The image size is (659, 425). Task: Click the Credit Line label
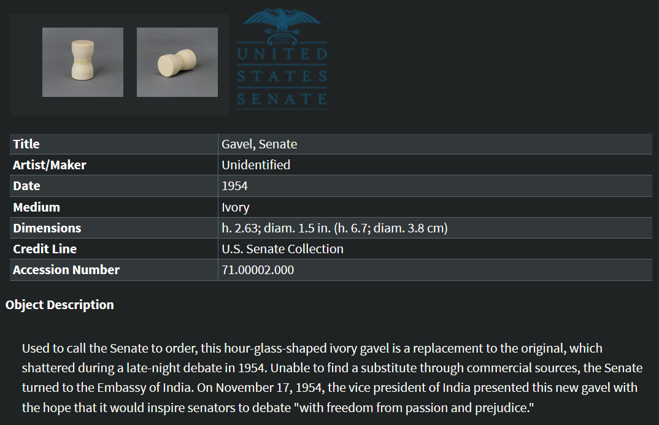(x=45, y=249)
